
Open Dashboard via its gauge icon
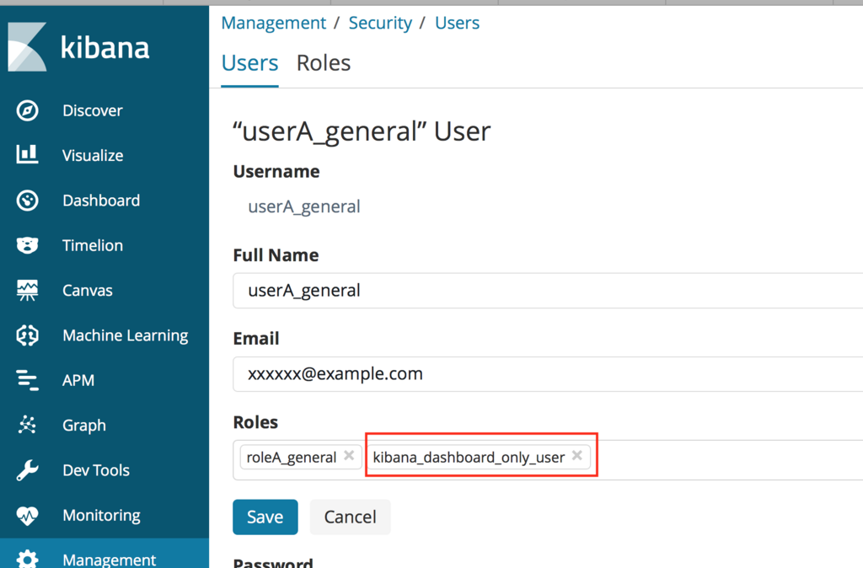pos(27,201)
